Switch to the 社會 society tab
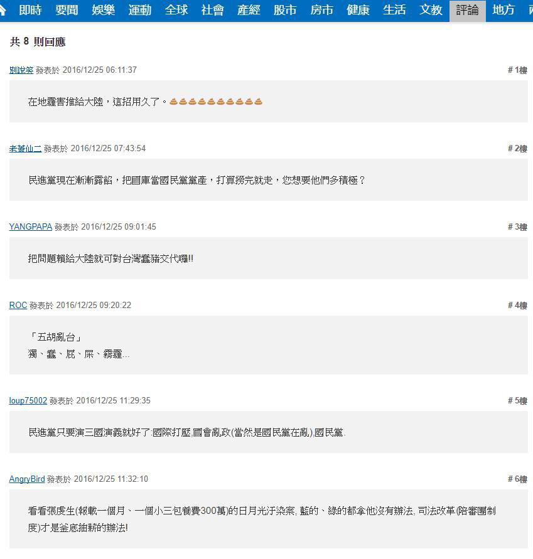Screen dimensions: 533x559 pos(212,10)
